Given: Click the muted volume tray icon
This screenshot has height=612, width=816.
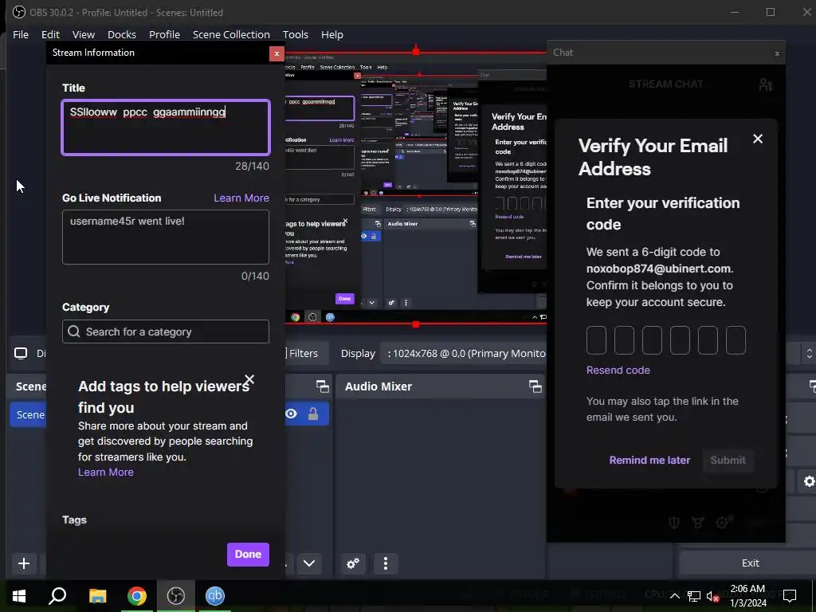Looking at the screenshot, I should tap(713, 596).
